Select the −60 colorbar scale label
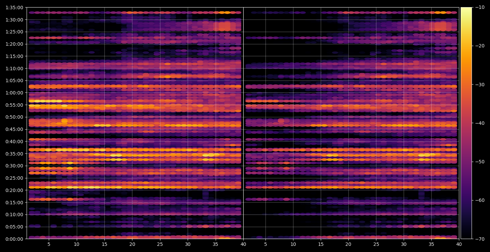The width and height of the screenshot is (490, 252). 479,200
